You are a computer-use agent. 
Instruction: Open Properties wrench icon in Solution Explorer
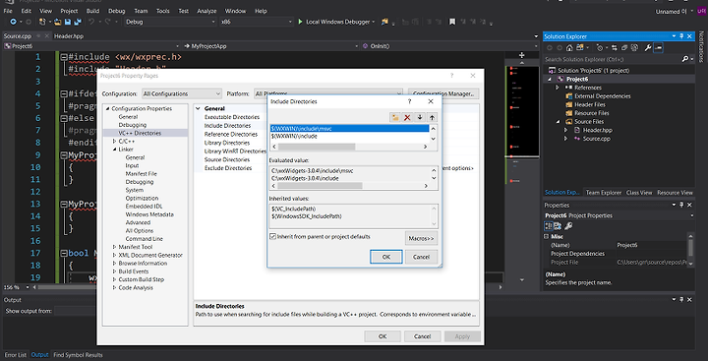(647, 48)
